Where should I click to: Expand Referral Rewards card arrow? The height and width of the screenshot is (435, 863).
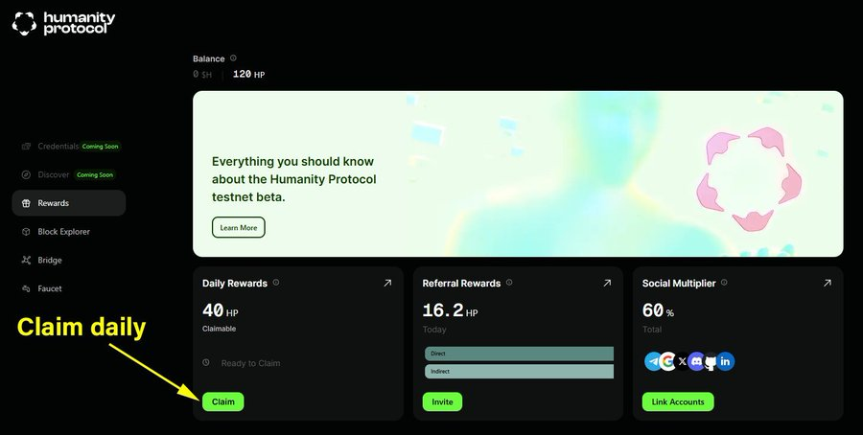(607, 283)
